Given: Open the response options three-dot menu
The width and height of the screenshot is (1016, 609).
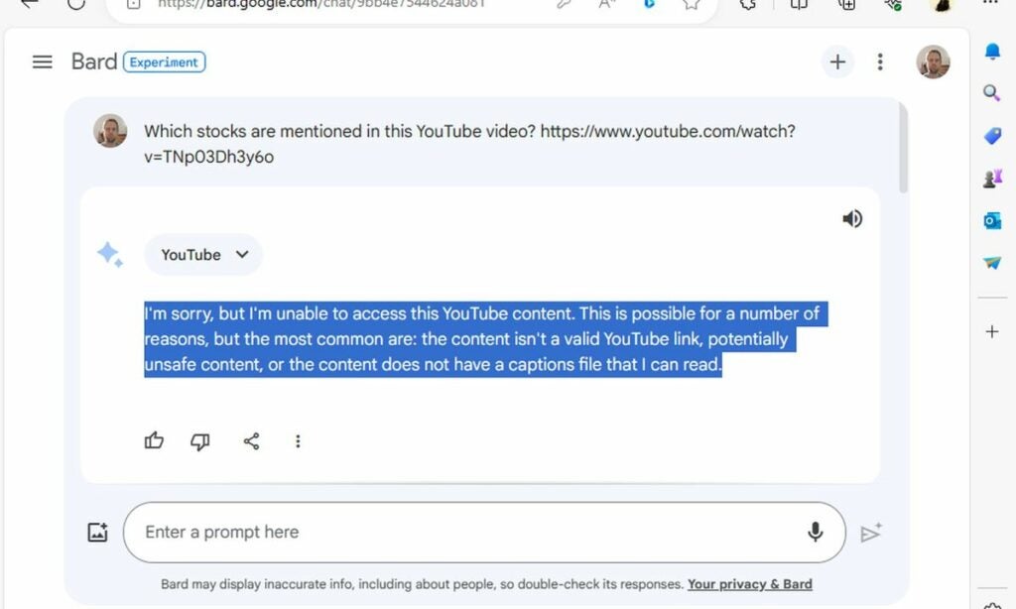Looking at the screenshot, I should tap(299, 441).
